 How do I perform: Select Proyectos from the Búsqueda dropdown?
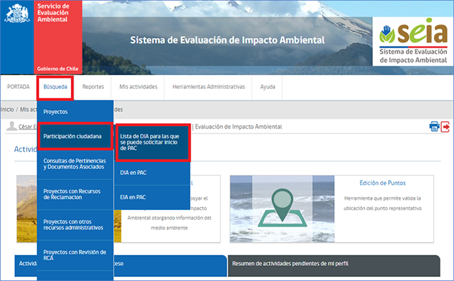[56, 111]
